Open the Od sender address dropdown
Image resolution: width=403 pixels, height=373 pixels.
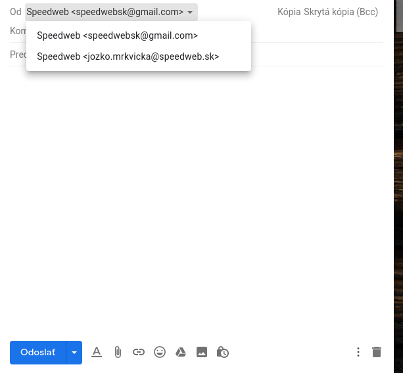[x=111, y=12]
